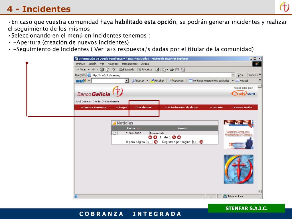Image resolution: width=292 pixels, height=219 pixels.
Task: Click the History/media globe icon
Action: [x=157, y=70]
